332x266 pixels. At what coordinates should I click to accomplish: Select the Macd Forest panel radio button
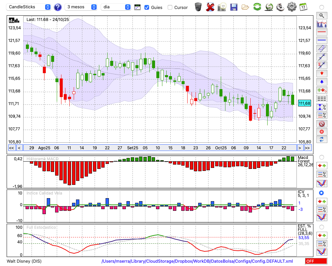[x=321, y=157]
